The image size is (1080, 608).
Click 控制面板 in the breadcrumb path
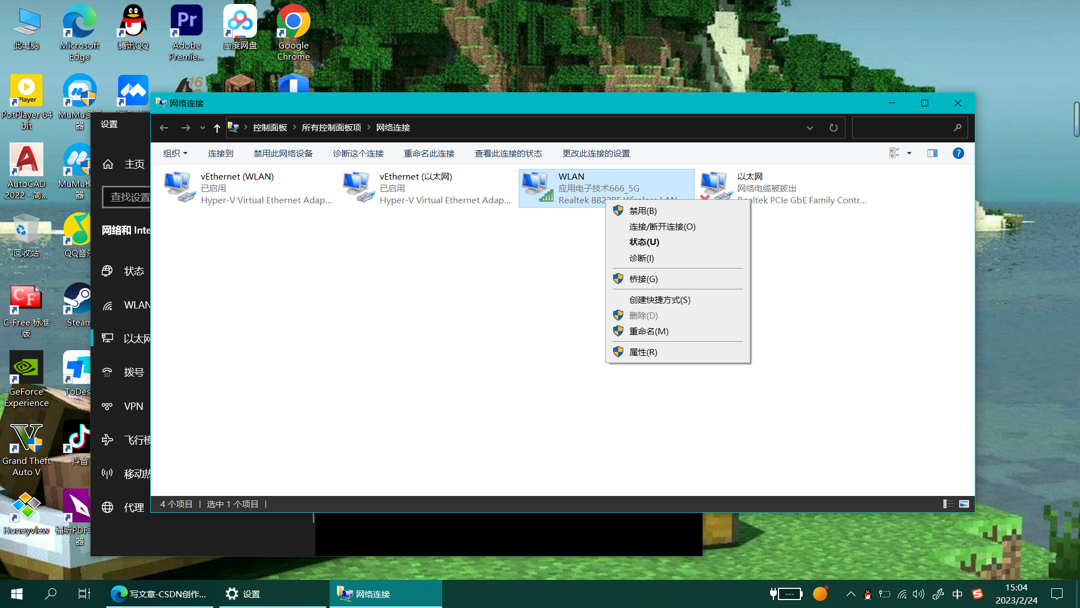pyautogui.click(x=269, y=128)
